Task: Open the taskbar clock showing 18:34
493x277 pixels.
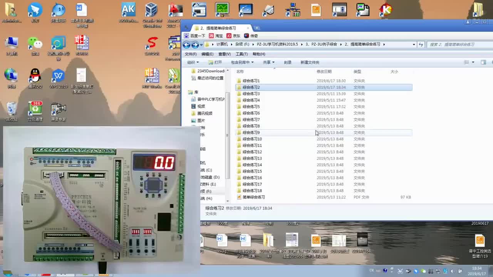Action: [x=477, y=271]
